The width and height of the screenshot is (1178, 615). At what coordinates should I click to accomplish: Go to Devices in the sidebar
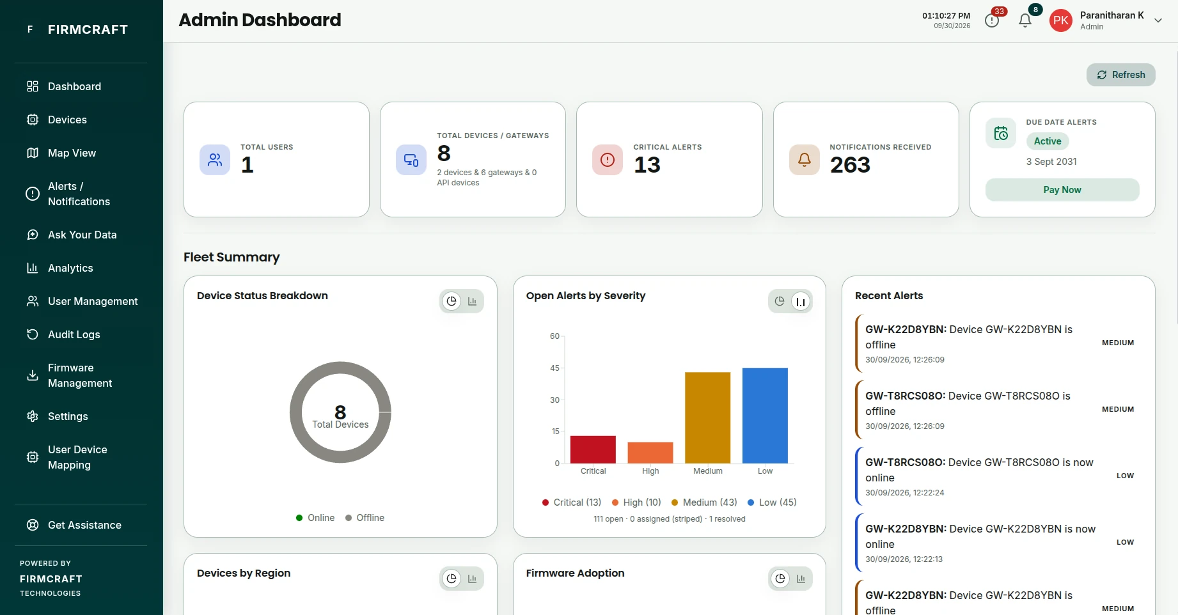click(81, 120)
